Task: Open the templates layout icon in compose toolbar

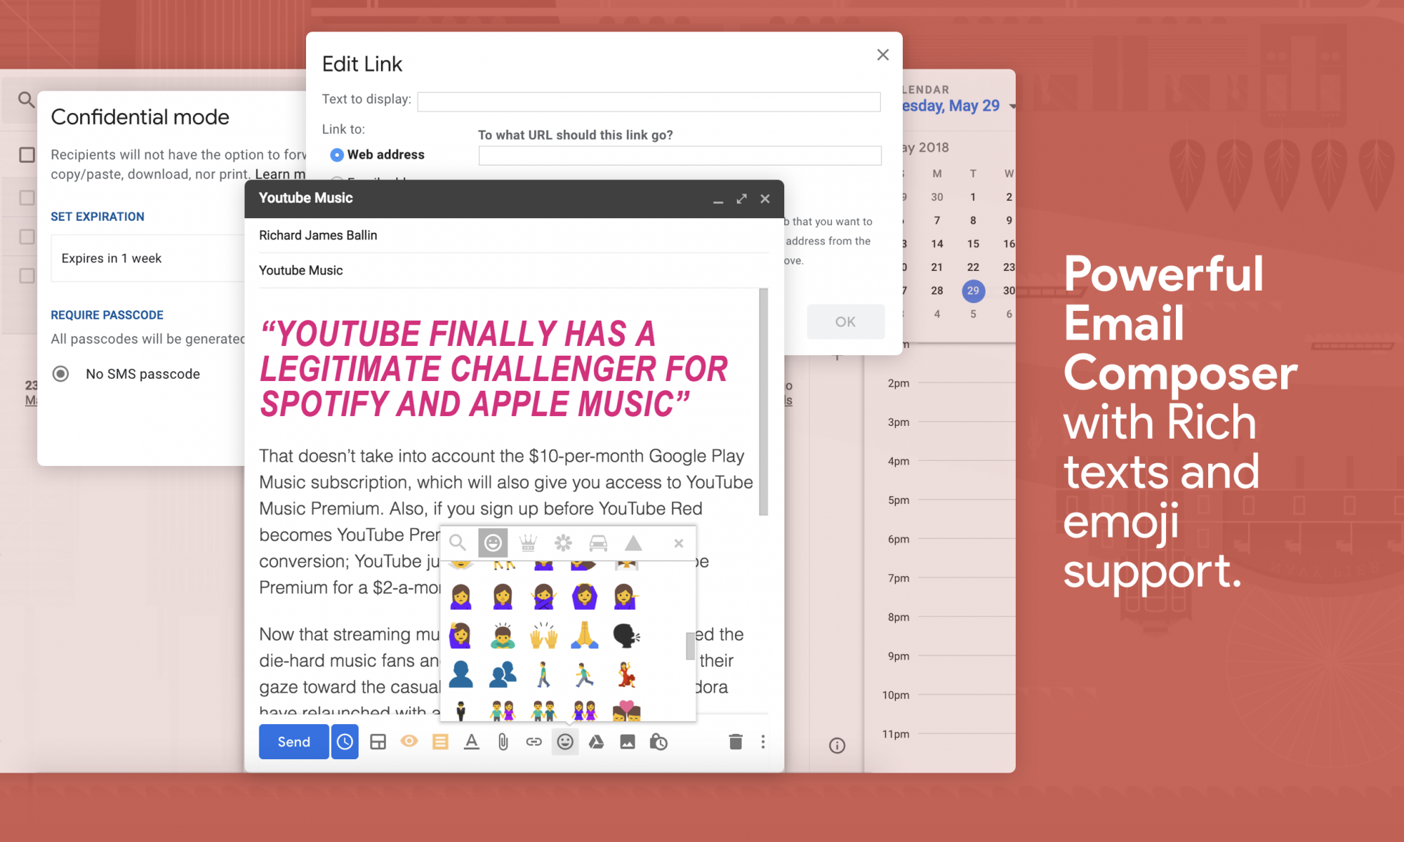Action: click(x=378, y=742)
